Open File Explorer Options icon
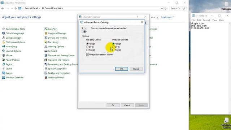The height and width of the screenshot is (130, 231). click(x=4, y=42)
